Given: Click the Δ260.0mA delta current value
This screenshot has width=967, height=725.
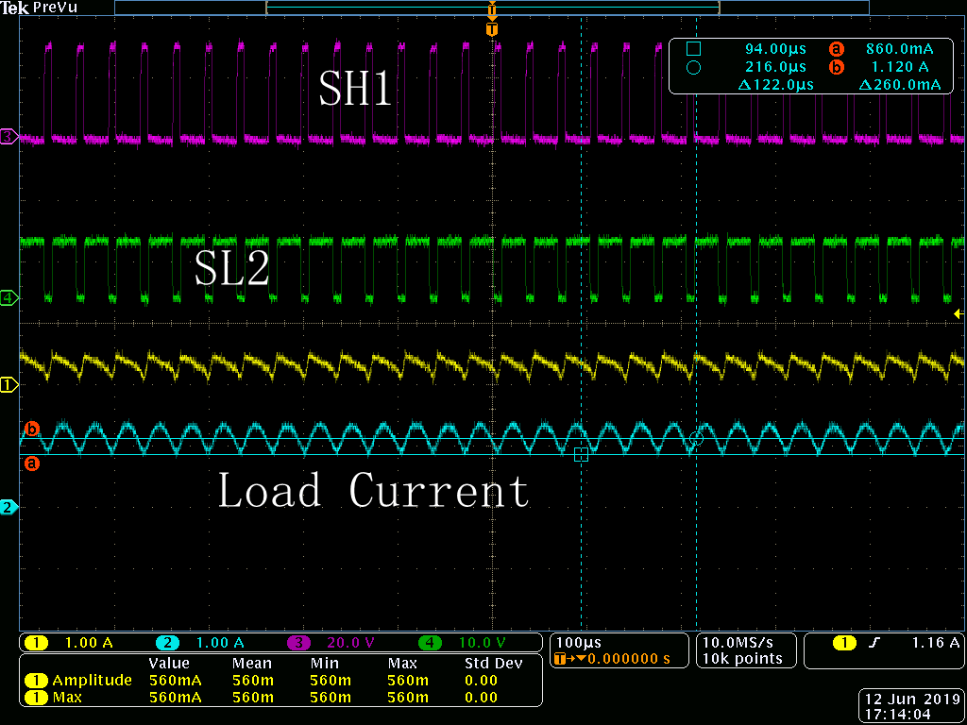Looking at the screenshot, I should pyautogui.click(x=900, y=84).
